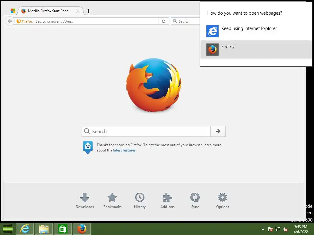The height and width of the screenshot is (235, 314).
Task: Open the clock showing 7:43 PM
Action: (301, 229)
